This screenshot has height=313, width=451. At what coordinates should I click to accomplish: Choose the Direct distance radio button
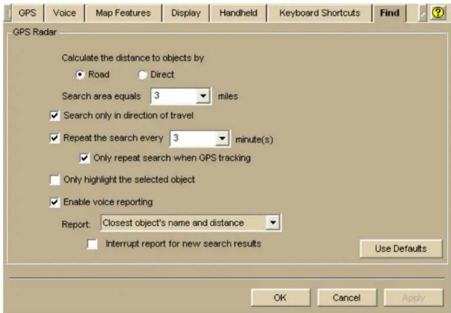pyautogui.click(x=142, y=75)
